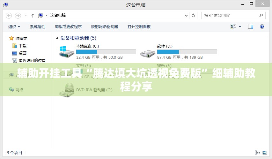The height and width of the screenshot is (159, 272).
Task: Open 系统属性 from command bar
Action: (x=38, y=26)
